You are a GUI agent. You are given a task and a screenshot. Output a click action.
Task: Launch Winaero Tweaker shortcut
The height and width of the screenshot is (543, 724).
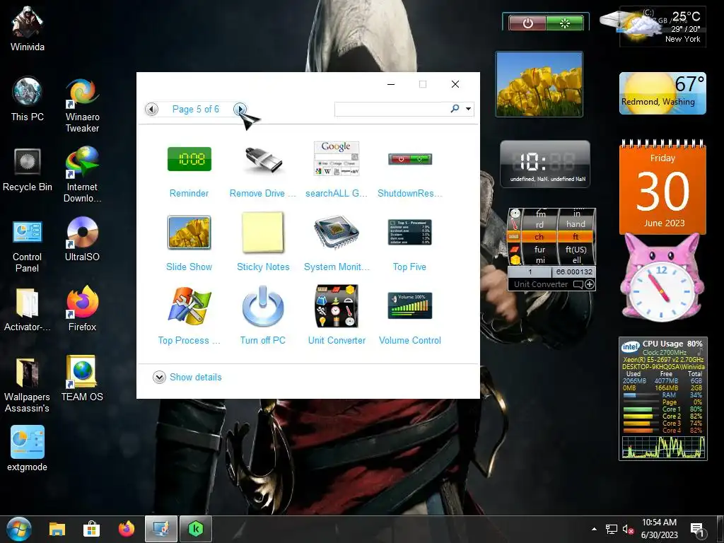(82, 105)
